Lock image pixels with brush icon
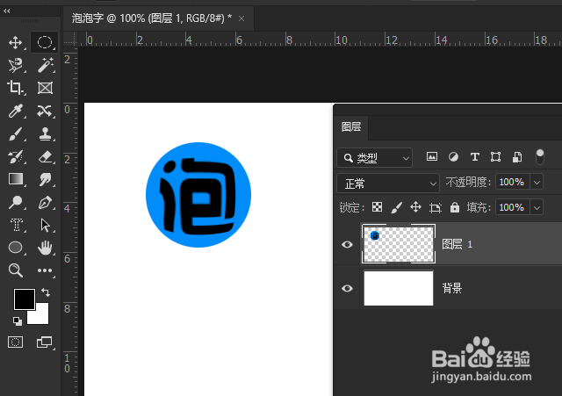562x396 pixels. (x=396, y=207)
